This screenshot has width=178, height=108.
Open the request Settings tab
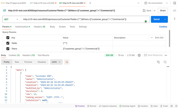(x=83, y=27)
